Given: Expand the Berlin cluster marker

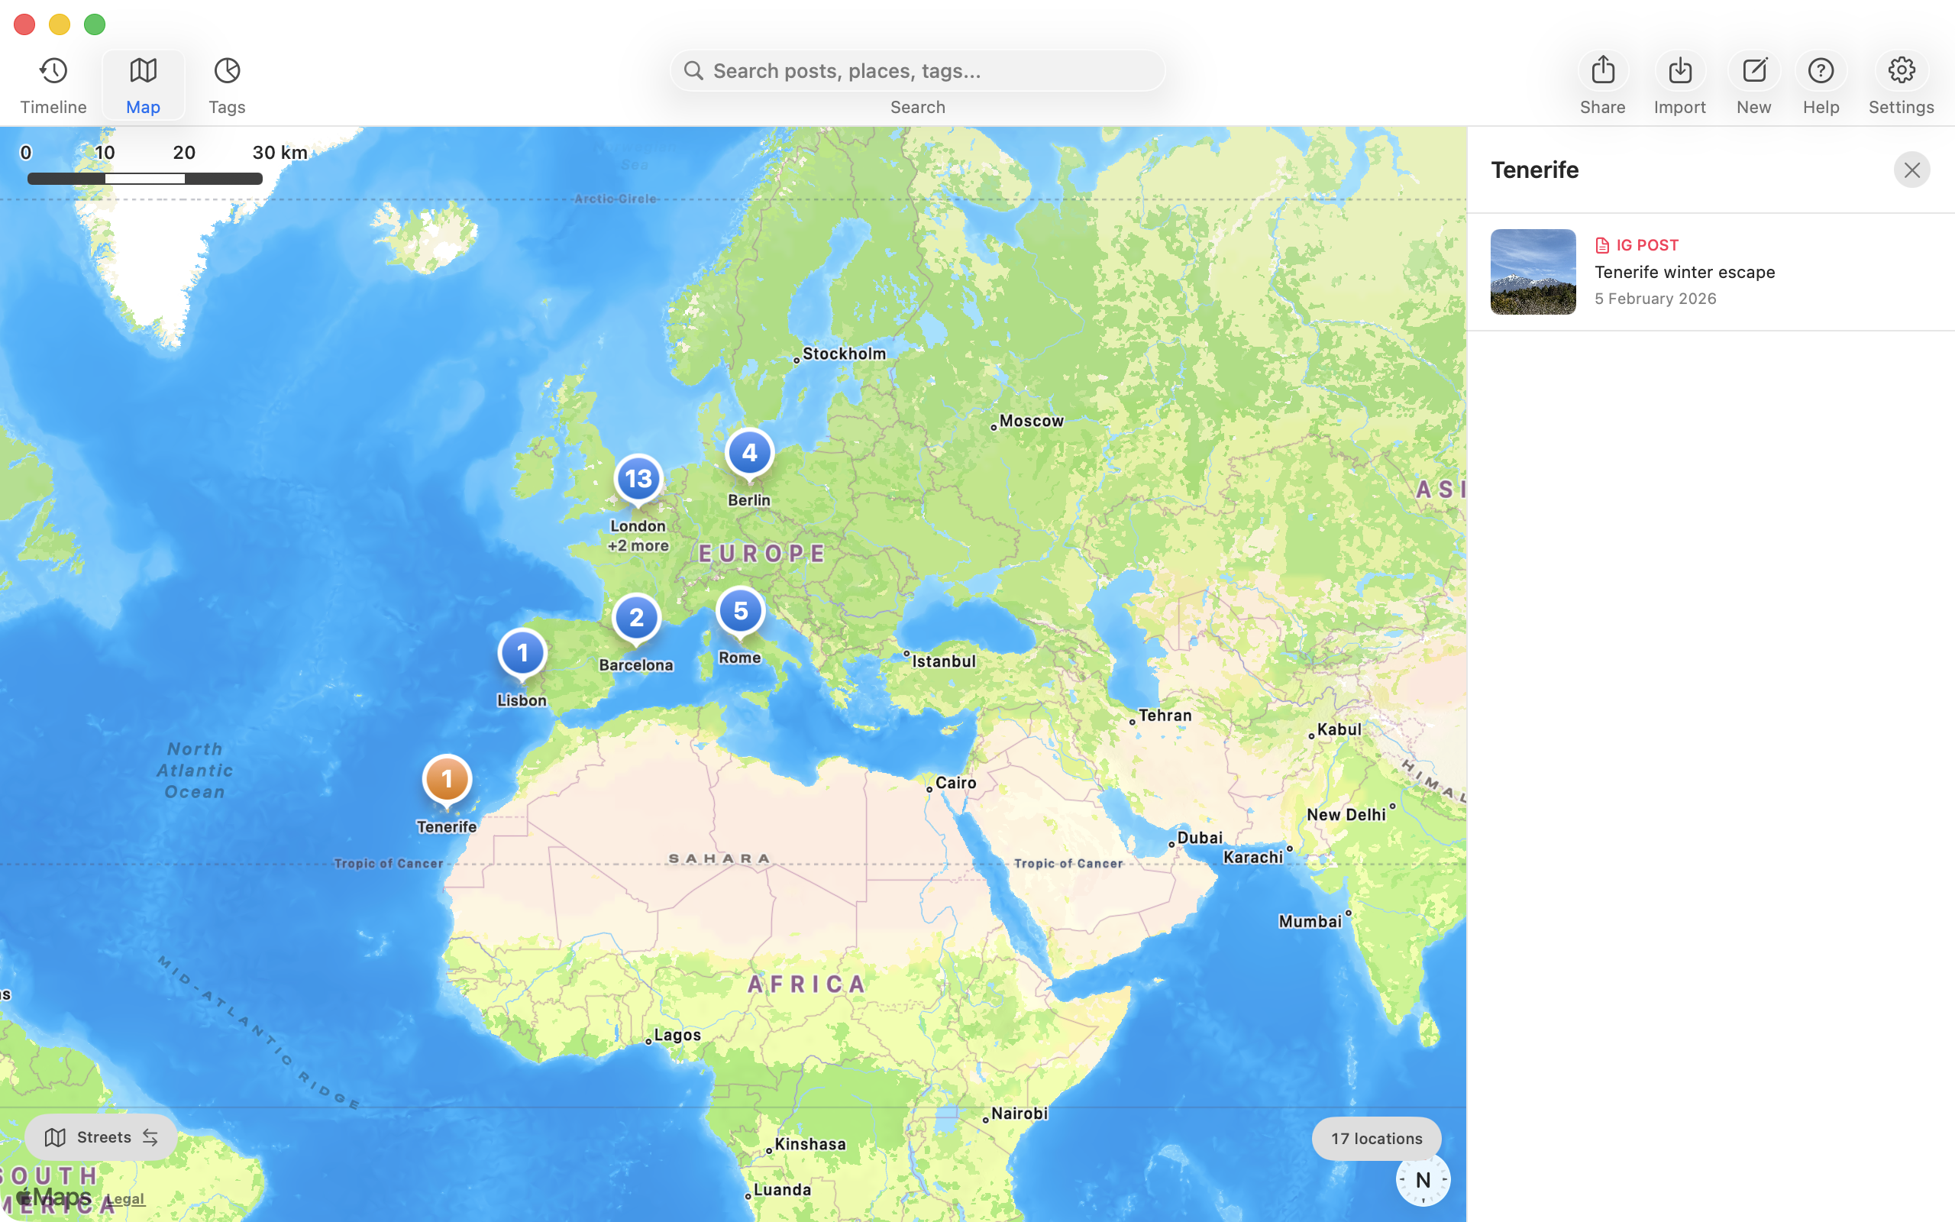Looking at the screenshot, I should (750, 453).
